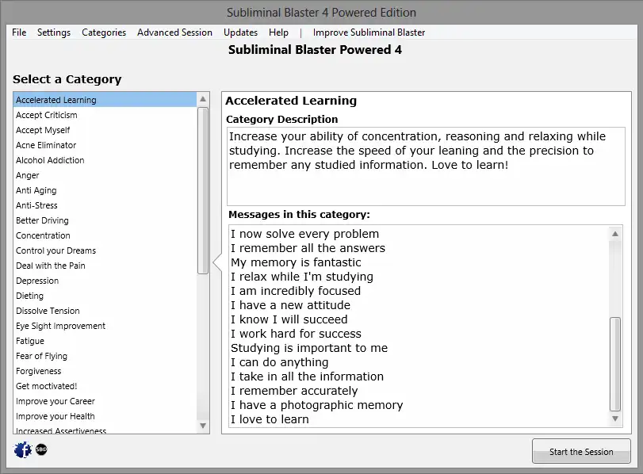Select the Concentration category
This screenshot has height=474, width=643.
click(x=105, y=235)
